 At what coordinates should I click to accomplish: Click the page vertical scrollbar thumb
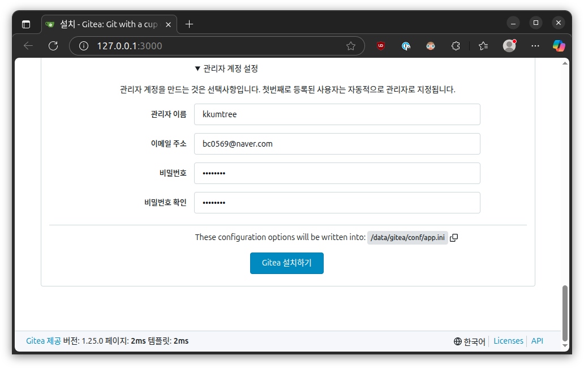pos(565,313)
